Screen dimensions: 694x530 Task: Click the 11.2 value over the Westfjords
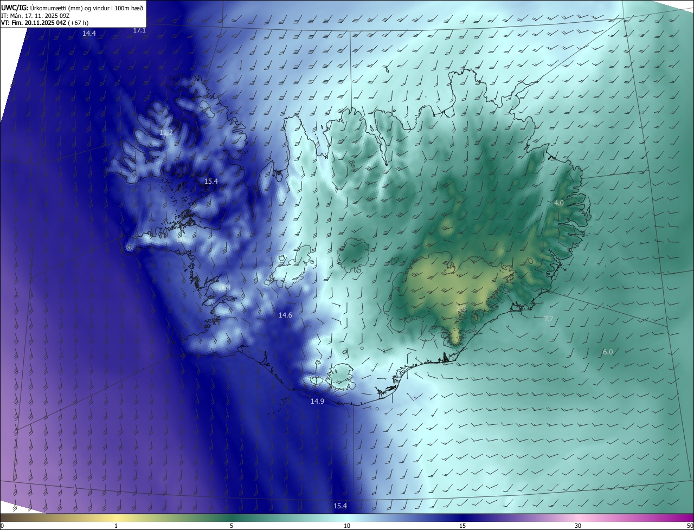click(166, 133)
